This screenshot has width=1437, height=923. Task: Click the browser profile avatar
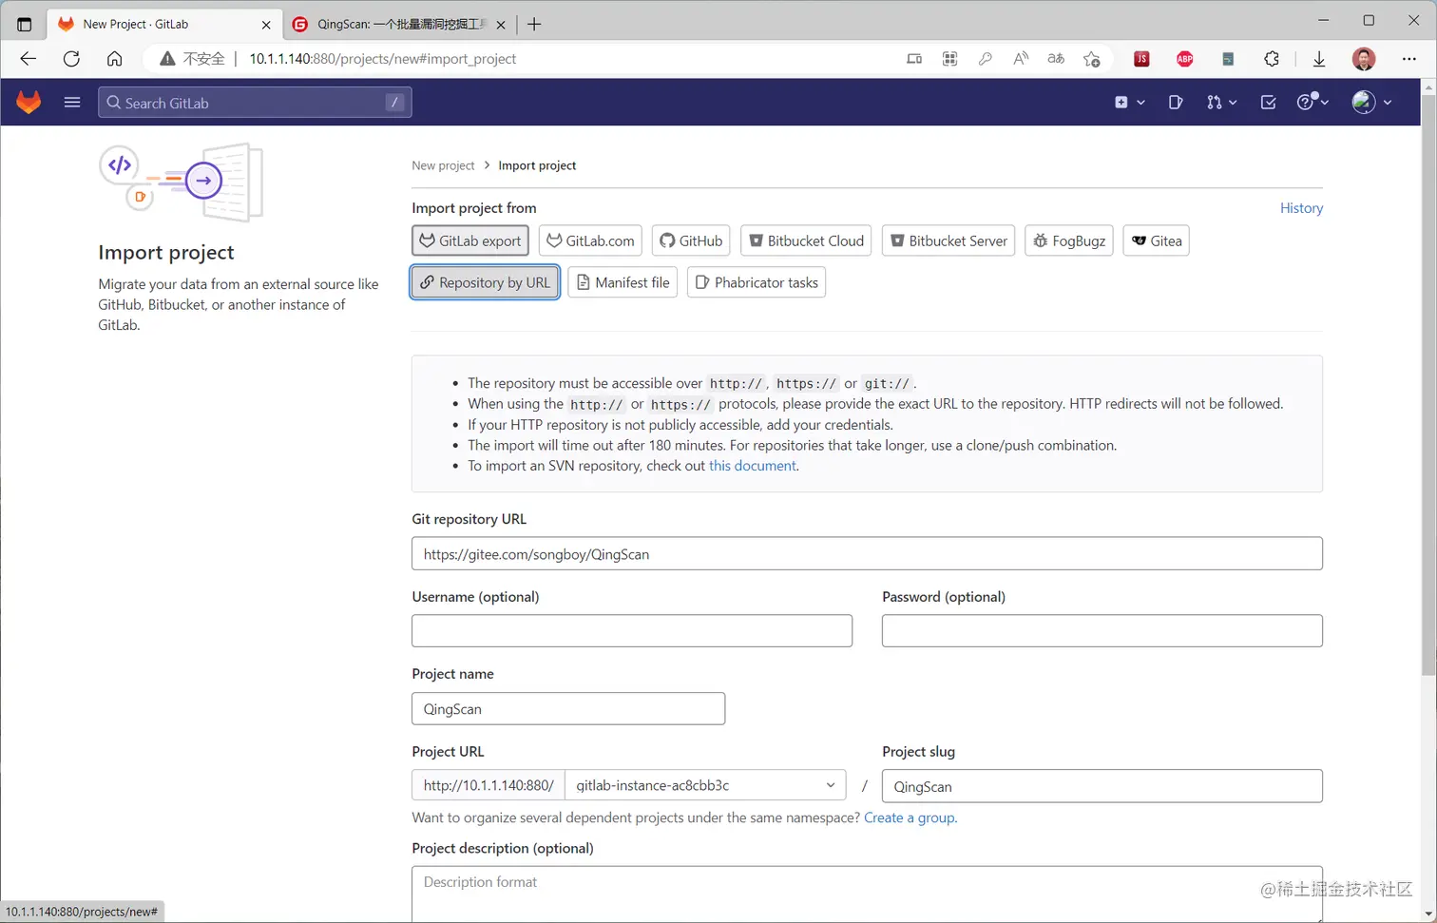[1364, 59]
